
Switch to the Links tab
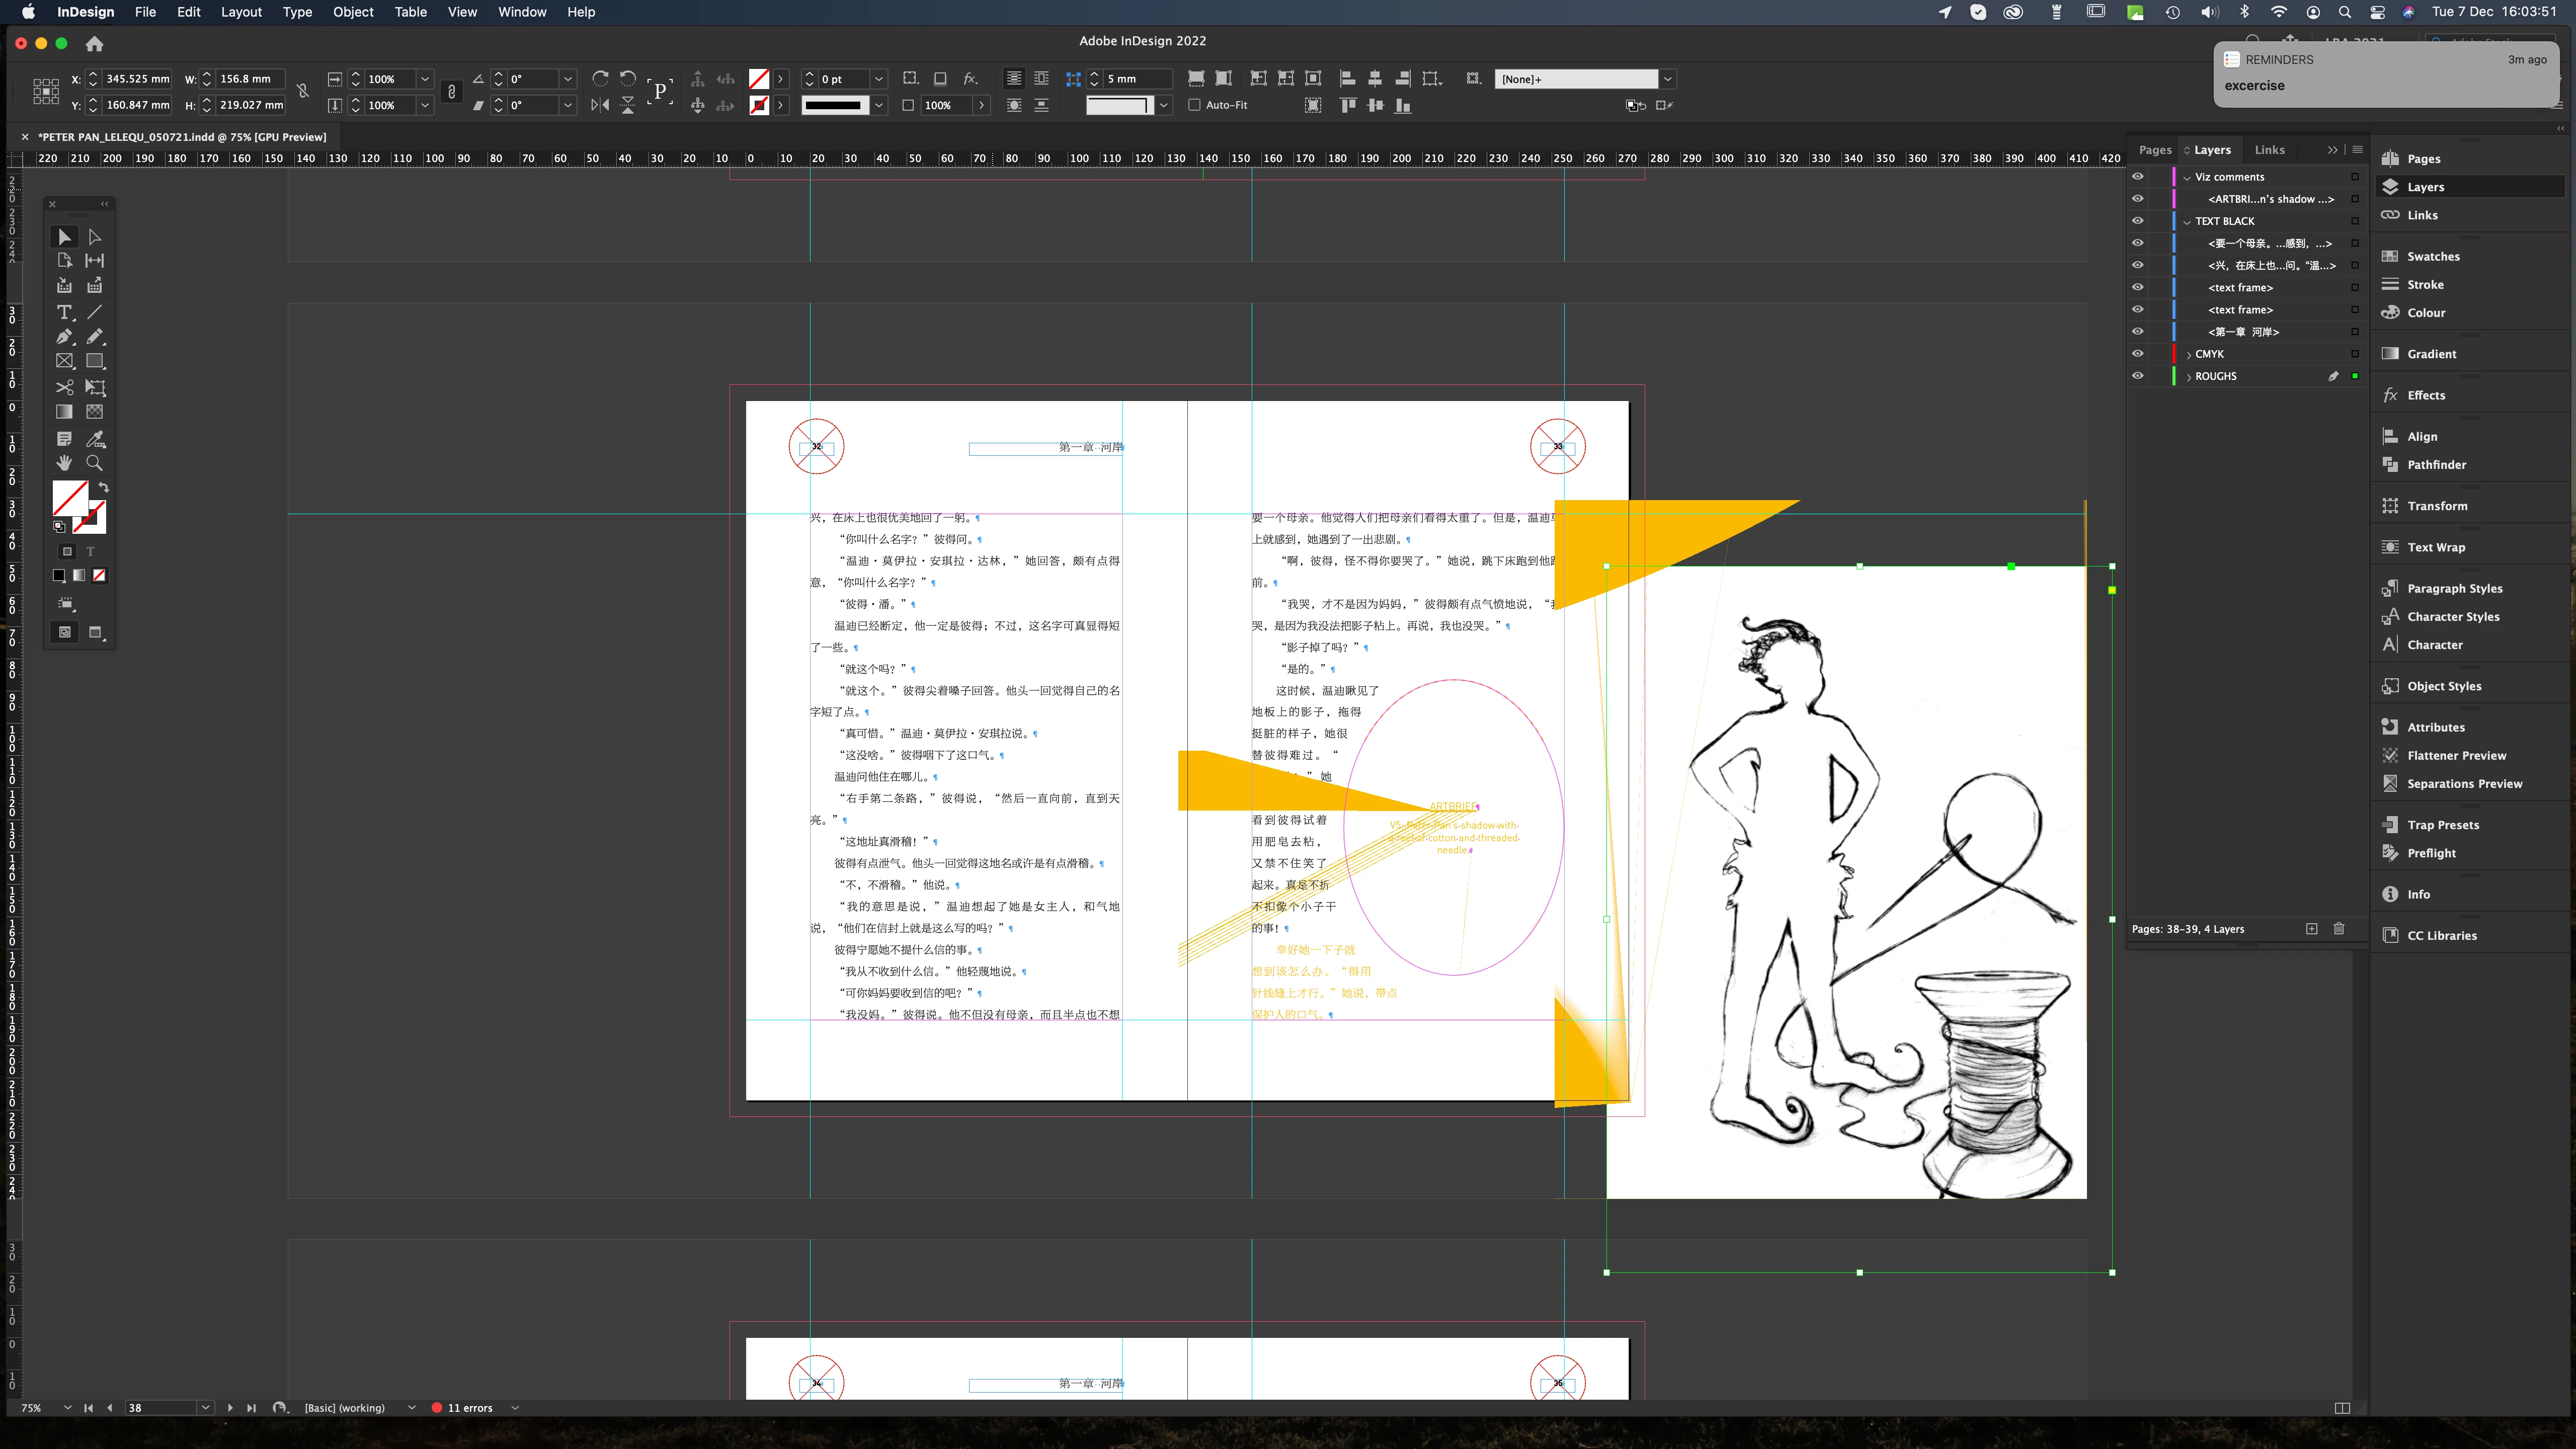(x=2269, y=150)
